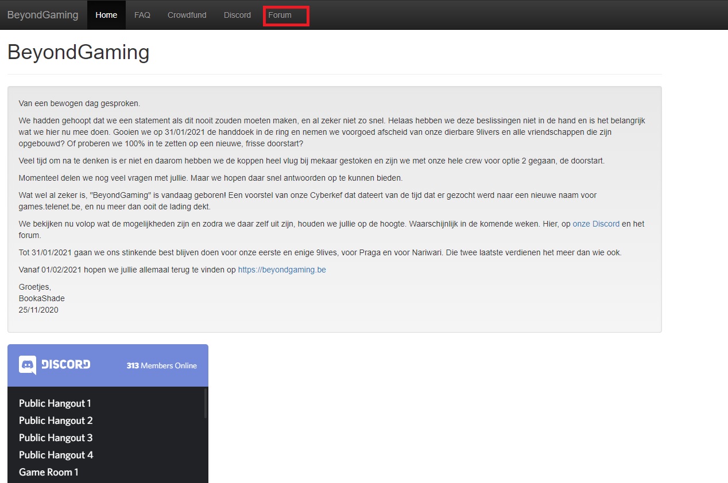Go to the Crowdfund page
Image resolution: width=728 pixels, height=483 pixels.
pos(187,15)
